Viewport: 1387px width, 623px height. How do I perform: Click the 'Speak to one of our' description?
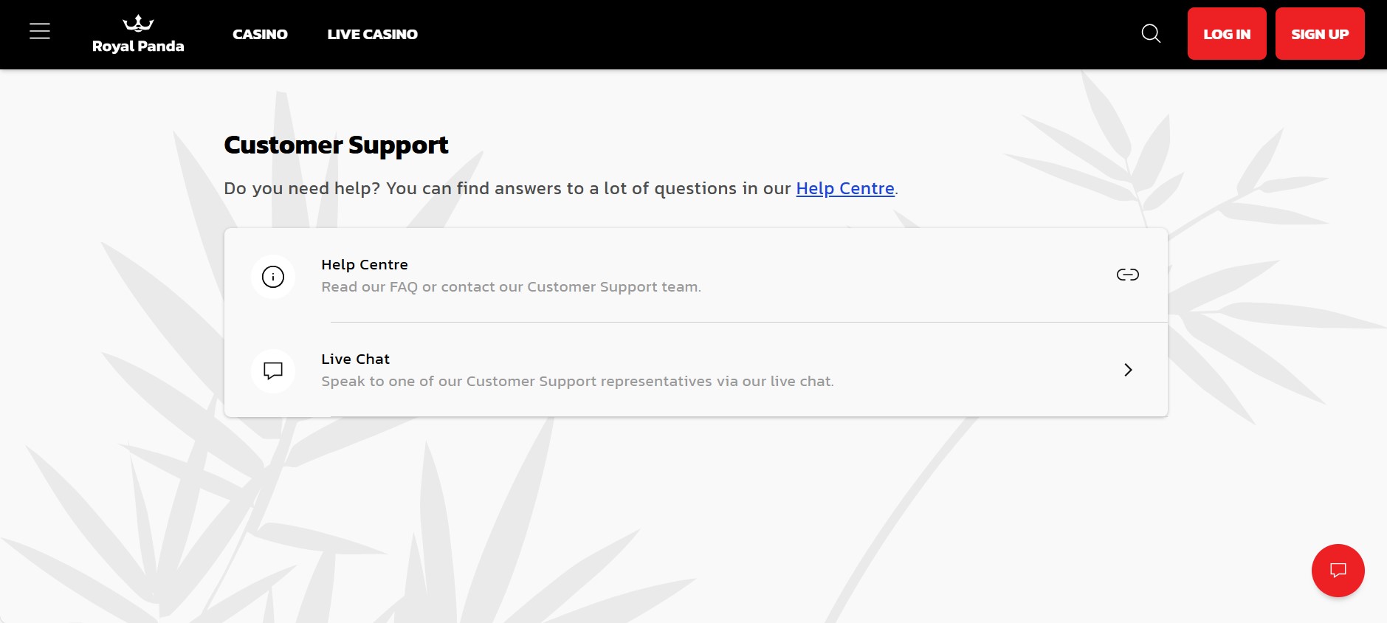(x=577, y=382)
